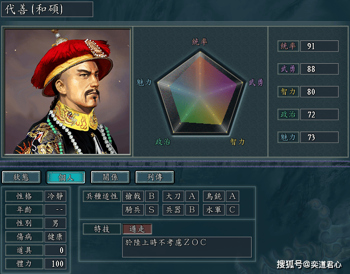
Task: Click the character portrait of 代善
Action: (x=67, y=91)
